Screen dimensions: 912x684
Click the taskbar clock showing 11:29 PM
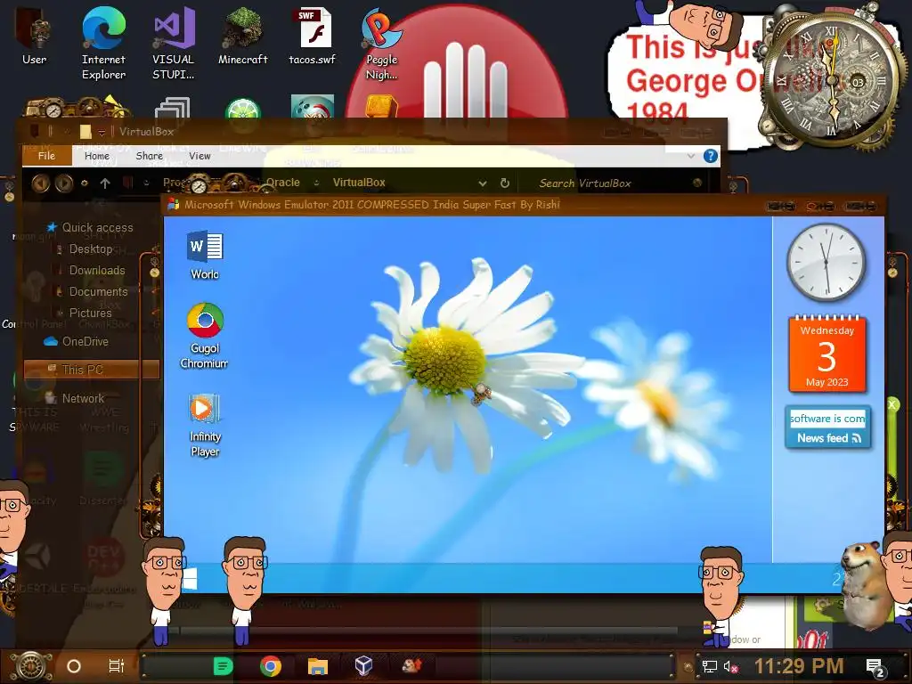click(x=799, y=666)
